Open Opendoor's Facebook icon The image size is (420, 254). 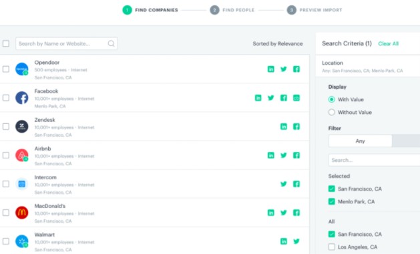click(296, 69)
